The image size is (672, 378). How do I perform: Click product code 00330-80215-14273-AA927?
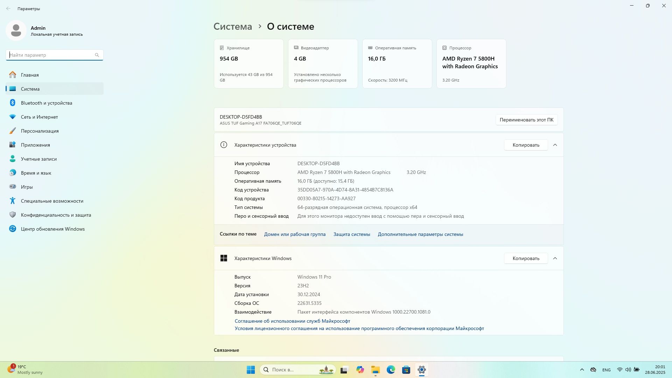(x=326, y=198)
